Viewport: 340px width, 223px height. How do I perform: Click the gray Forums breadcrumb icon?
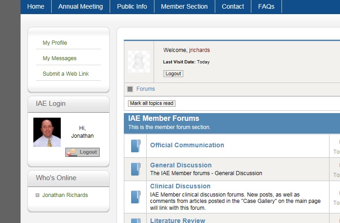click(130, 89)
